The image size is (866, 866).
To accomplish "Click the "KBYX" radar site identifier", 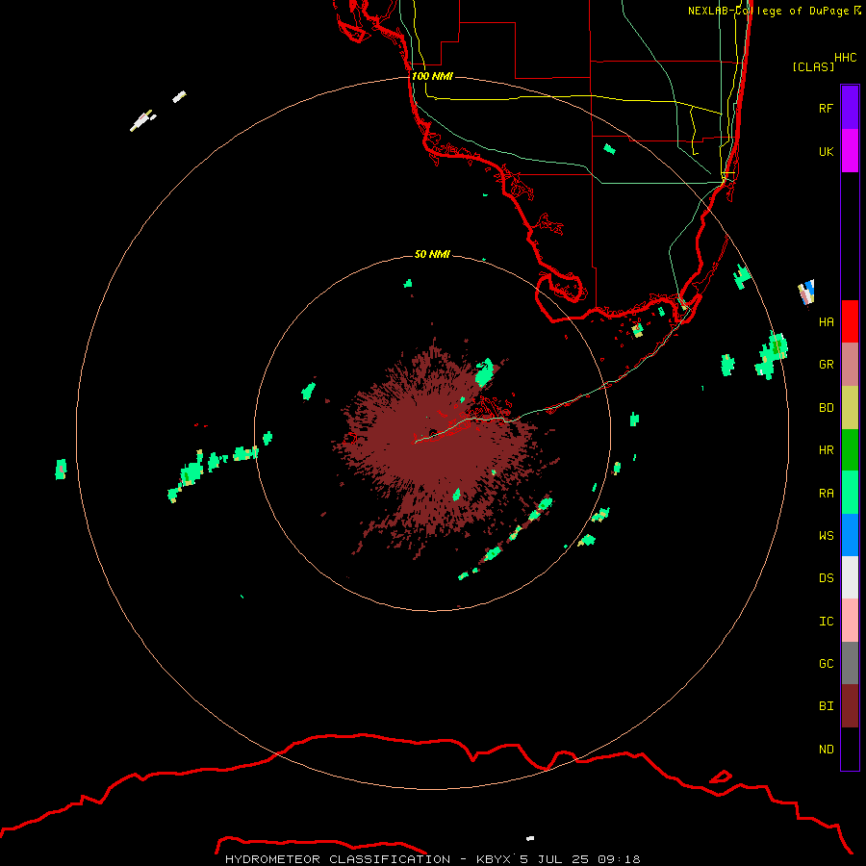I will coord(493,859).
